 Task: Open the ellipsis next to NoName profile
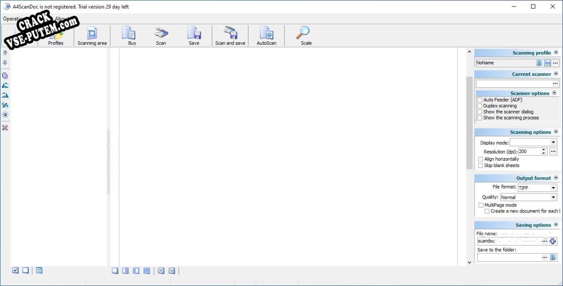click(555, 63)
